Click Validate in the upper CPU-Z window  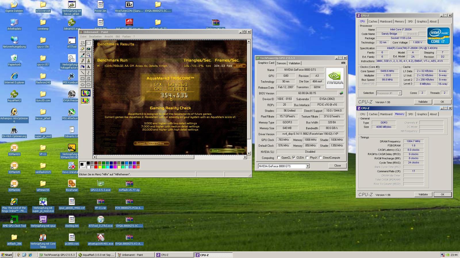[x=423, y=102]
